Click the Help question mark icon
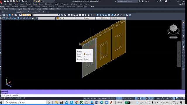The image size is (187, 105). [x=166, y=1]
